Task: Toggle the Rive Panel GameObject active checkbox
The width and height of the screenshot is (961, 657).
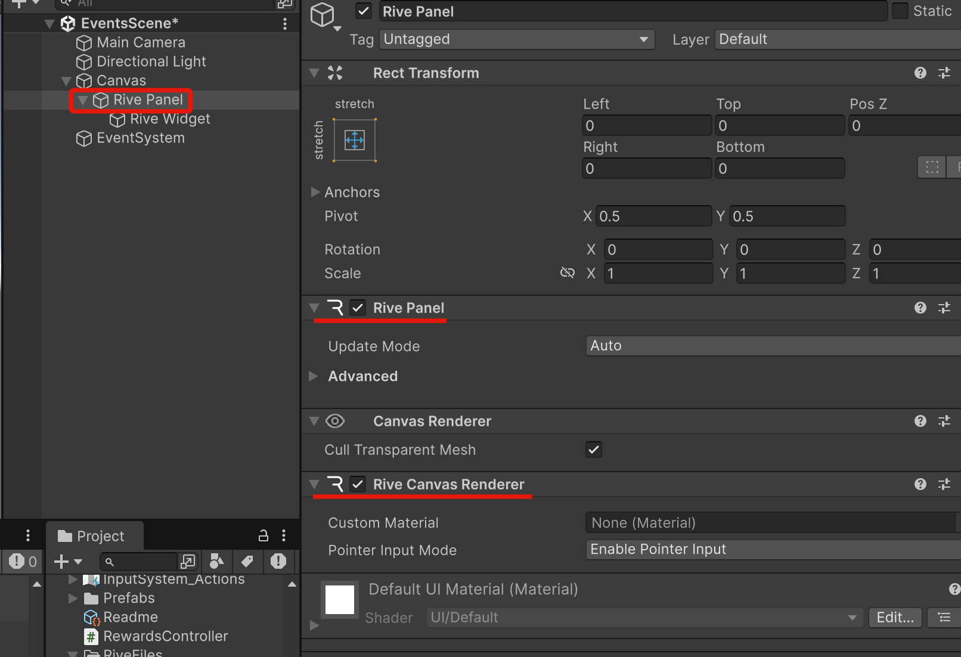Action: coord(364,11)
